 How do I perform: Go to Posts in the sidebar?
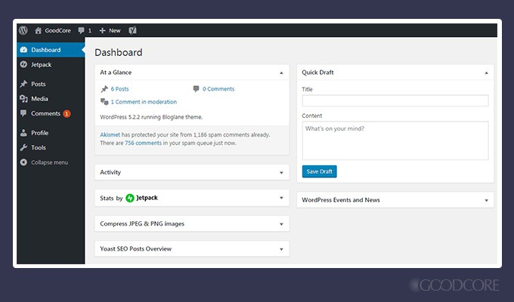coord(51,84)
